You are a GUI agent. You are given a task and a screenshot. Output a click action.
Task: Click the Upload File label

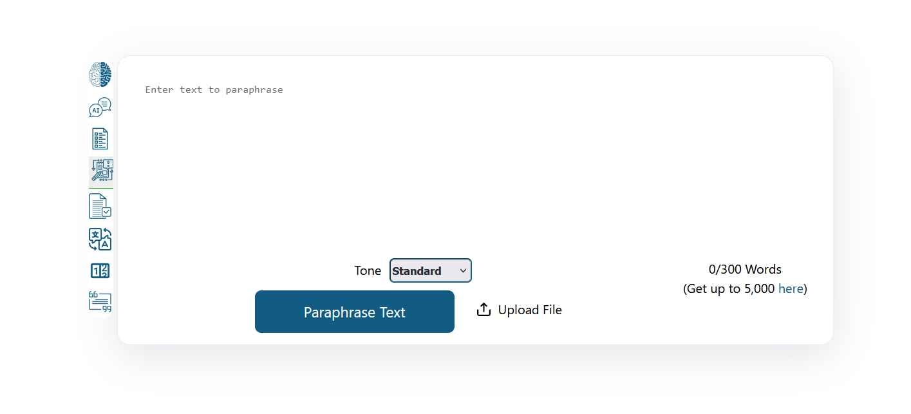[530, 310]
